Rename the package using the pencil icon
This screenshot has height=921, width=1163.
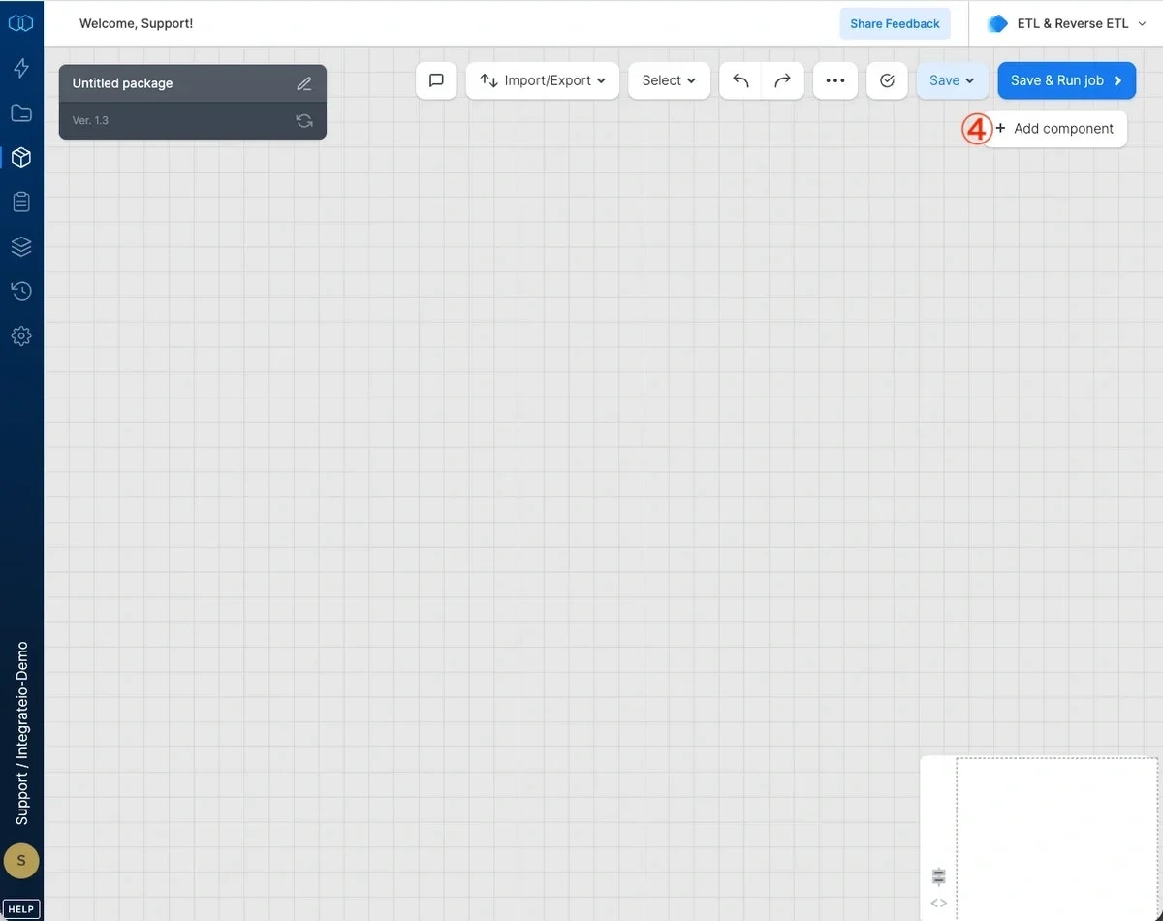coord(303,83)
